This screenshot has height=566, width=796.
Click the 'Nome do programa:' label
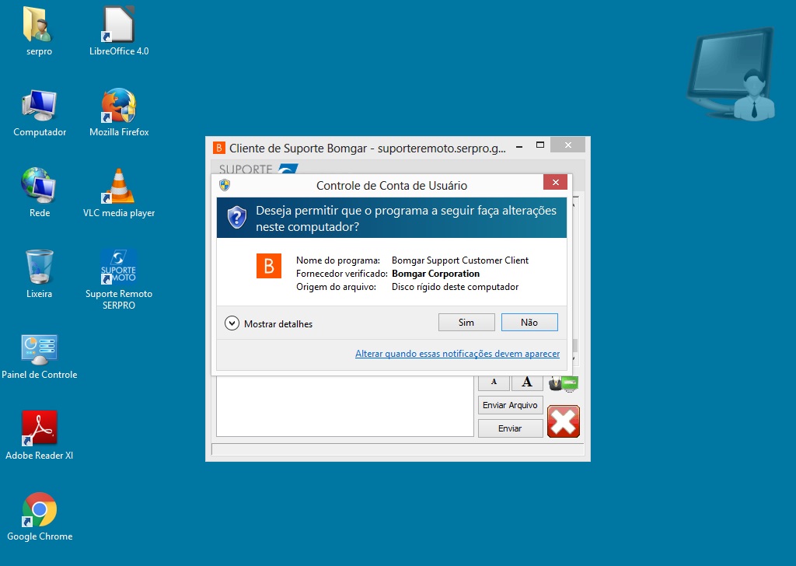pyautogui.click(x=338, y=260)
